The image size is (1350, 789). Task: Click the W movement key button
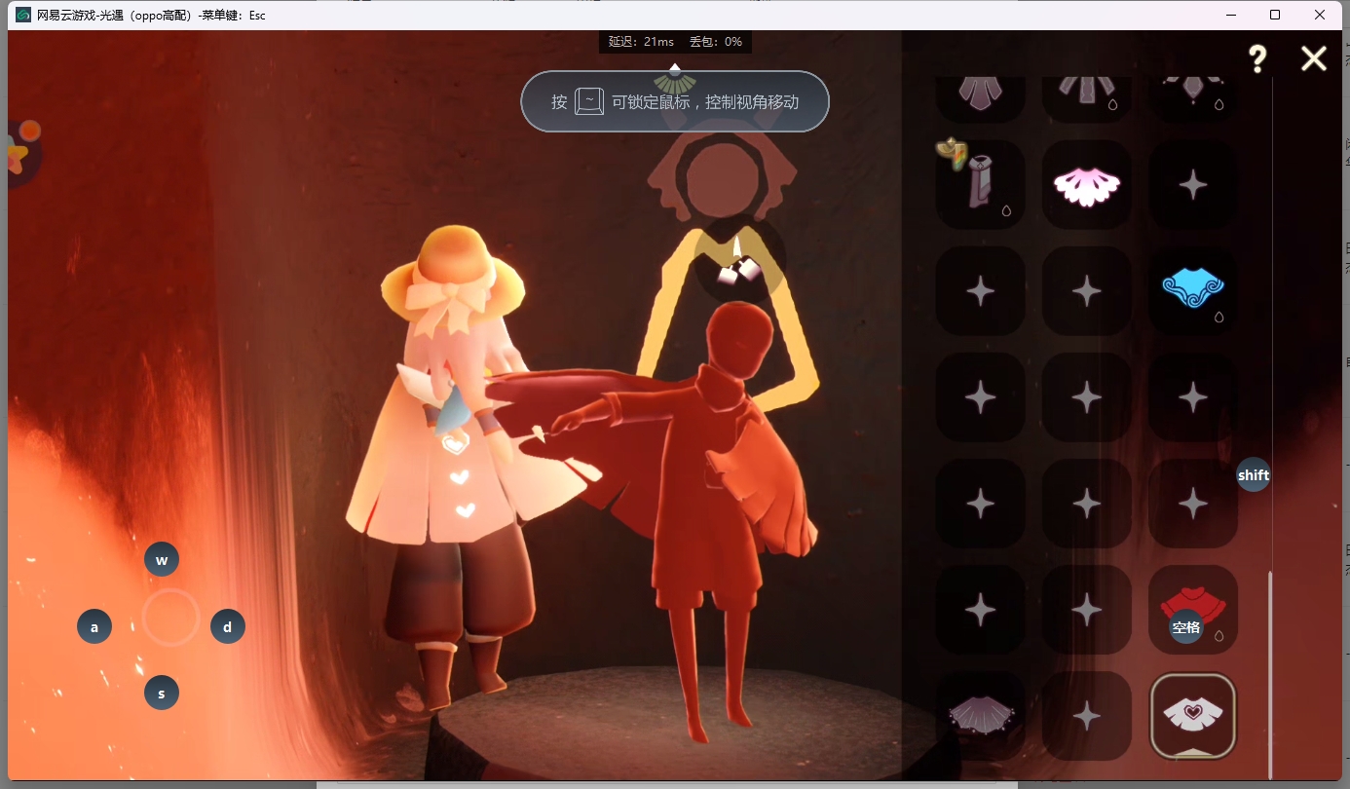click(x=162, y=560)
